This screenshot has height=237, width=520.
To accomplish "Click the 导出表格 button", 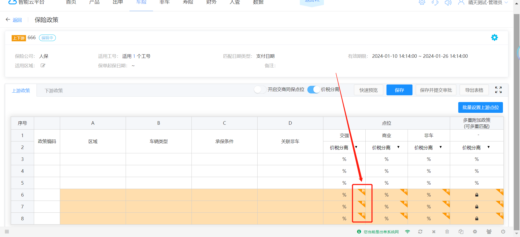I will [x=474, y=90].
